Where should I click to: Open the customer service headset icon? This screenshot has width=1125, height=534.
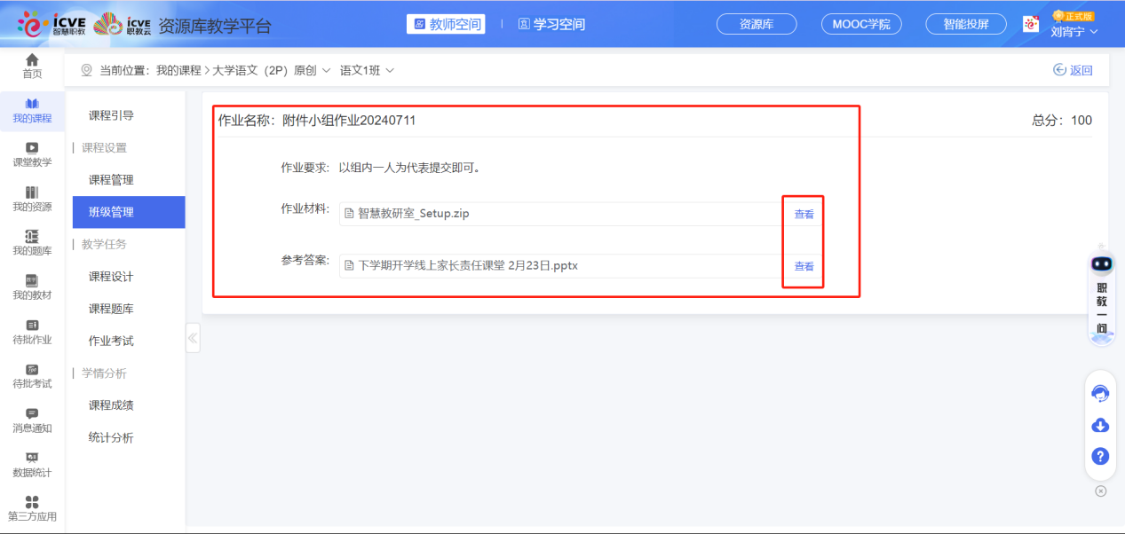point(1099,393)
